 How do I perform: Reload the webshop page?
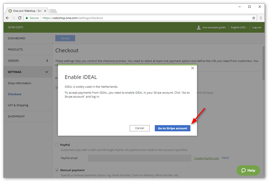[x=20, y=18]
